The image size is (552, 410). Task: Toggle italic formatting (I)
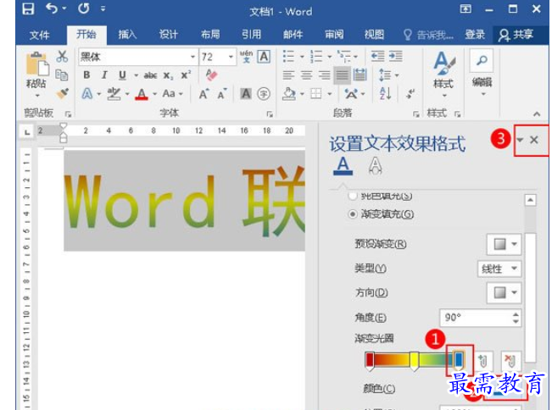(x=104, y=75)
